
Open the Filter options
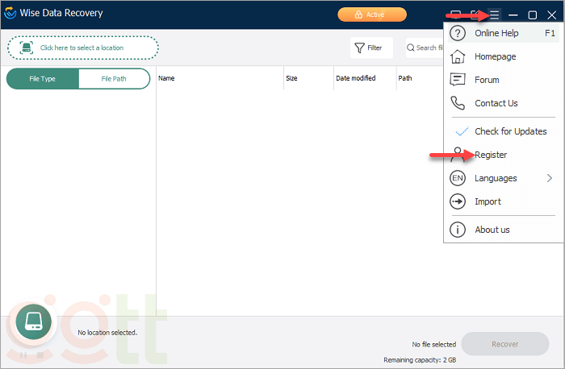pos(370,48)
